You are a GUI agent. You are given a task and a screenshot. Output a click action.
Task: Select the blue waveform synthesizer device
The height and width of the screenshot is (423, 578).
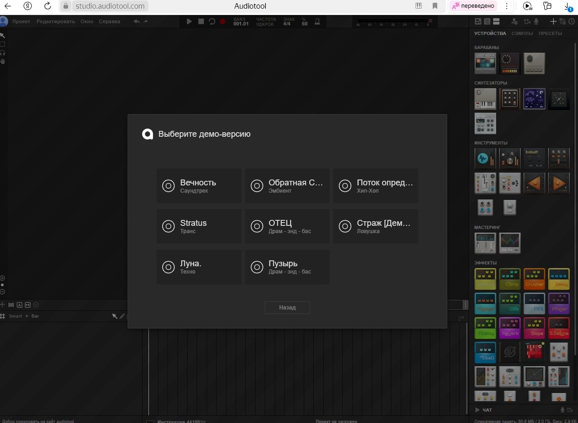tap(534, 99)
